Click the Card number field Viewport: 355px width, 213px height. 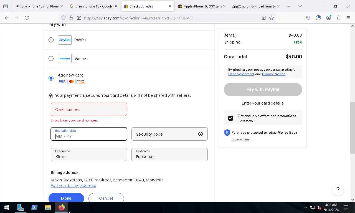(x=89, y=109)
